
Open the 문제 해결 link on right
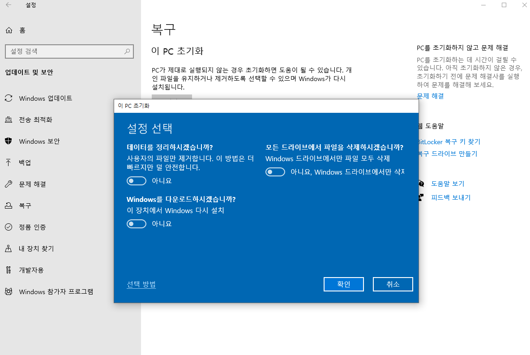point(430,96)
